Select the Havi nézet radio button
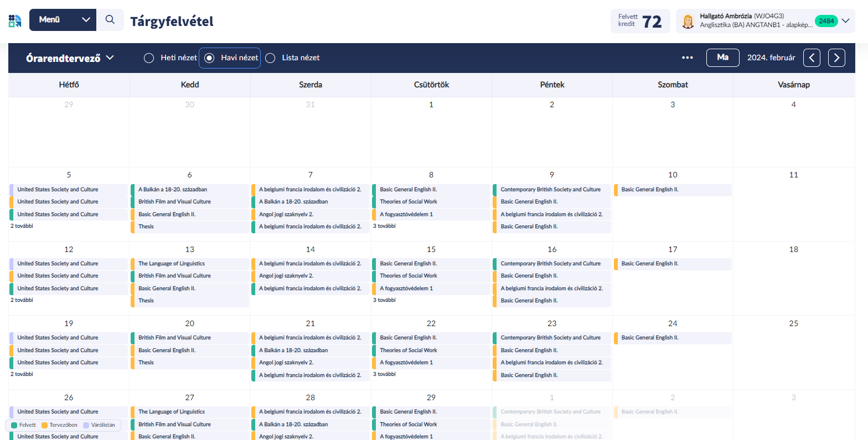 pyautogui.click(x=209, y=58)
